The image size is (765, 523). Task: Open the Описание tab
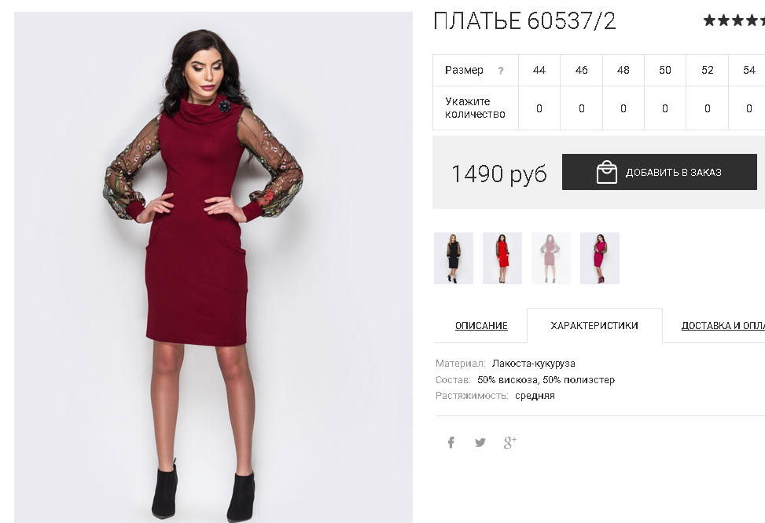[x=481, y=326]
